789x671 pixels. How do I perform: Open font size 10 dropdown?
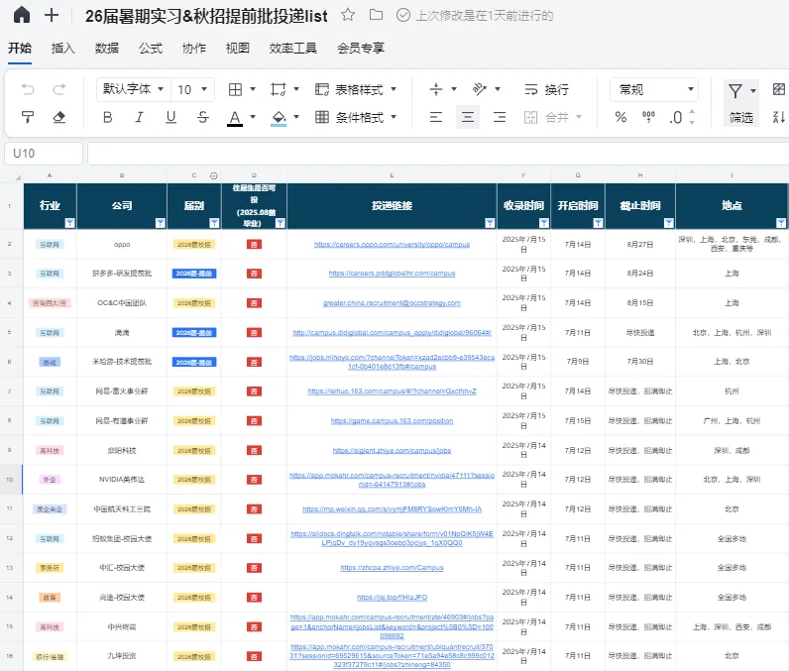pos(192,89)
